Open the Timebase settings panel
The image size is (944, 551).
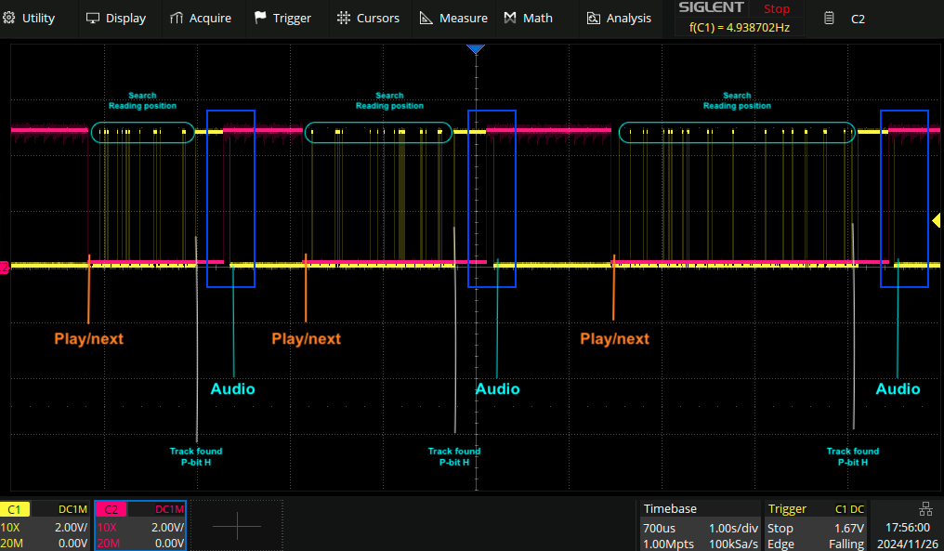[x=700, y=526]
